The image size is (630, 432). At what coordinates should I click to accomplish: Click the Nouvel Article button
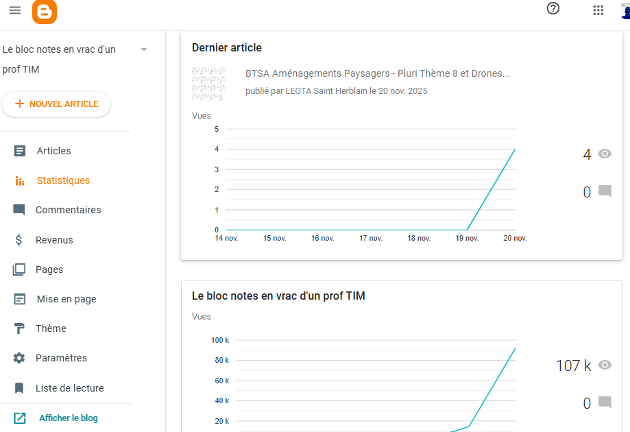[56, 104]
